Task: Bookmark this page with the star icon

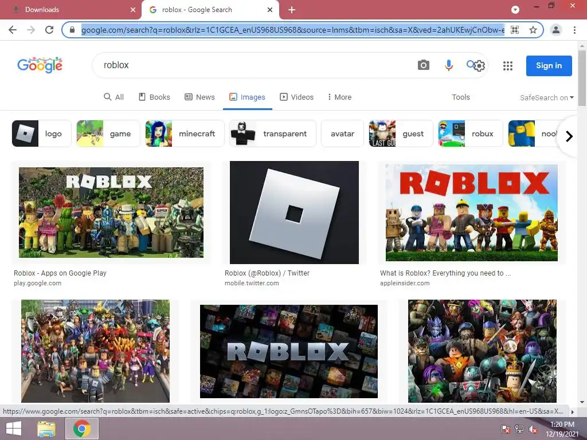Action: point(533,30)
